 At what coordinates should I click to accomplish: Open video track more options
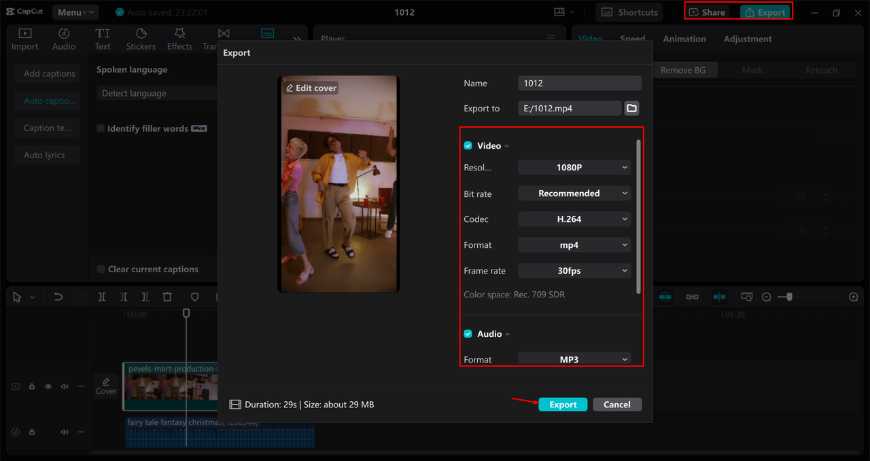point(81,386)
